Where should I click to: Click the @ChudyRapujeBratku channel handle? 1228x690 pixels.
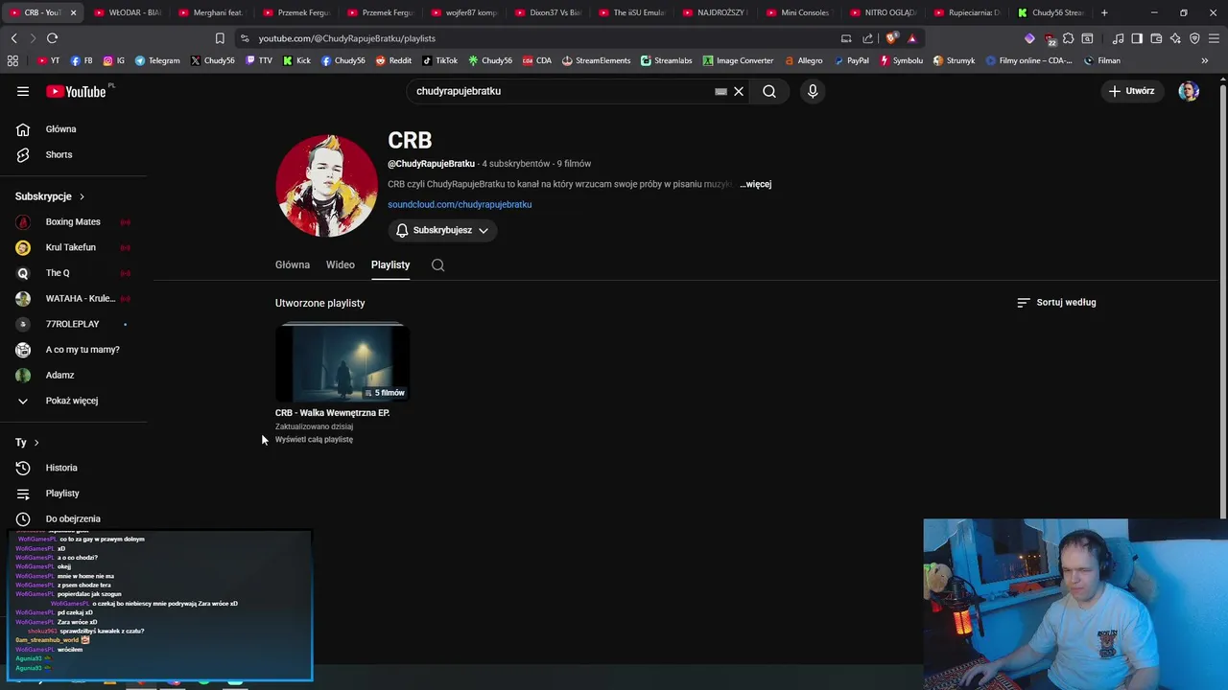pos(431,164)
